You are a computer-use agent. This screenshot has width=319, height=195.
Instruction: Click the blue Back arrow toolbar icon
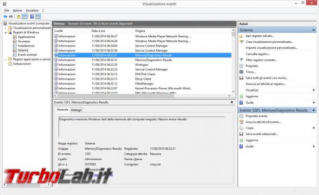pos(5,17)
